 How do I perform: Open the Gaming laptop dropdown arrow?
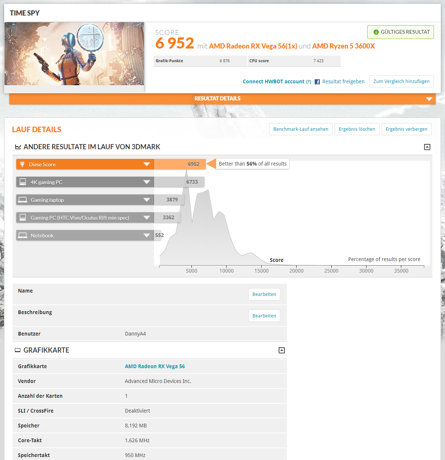pos(147,200)
